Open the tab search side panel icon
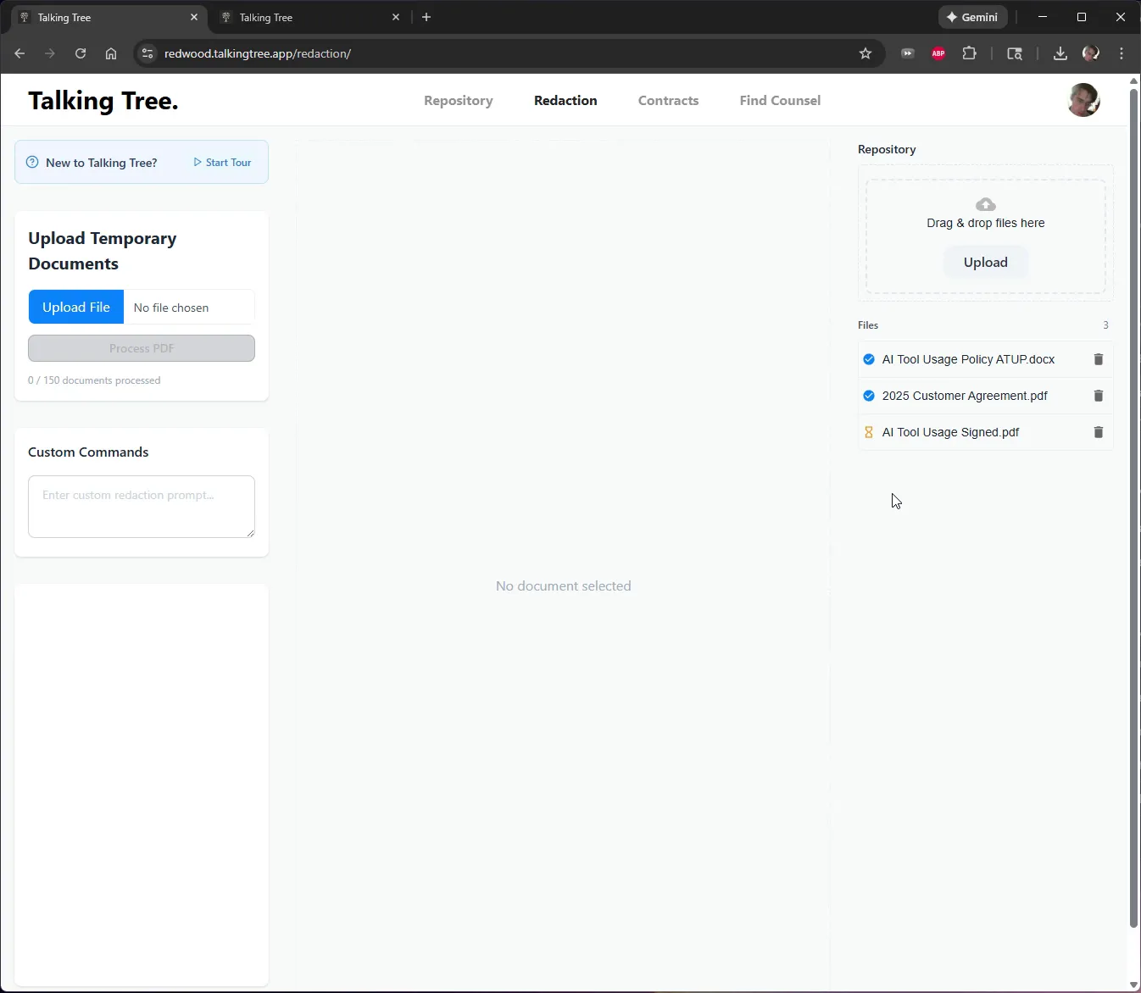This screenshot has width=1141, height=993. point(1015,53)
